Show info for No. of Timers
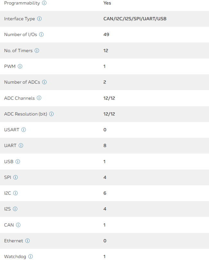Viewport: 209px width, 260px height. point(37,51)
